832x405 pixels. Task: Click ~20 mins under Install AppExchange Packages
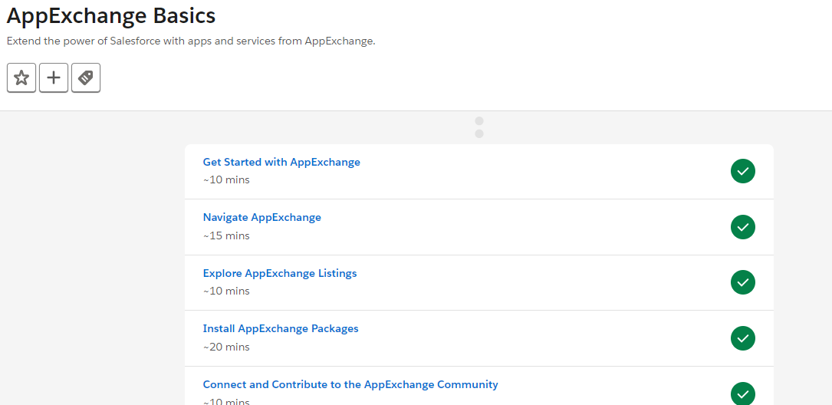coord(226,347)
